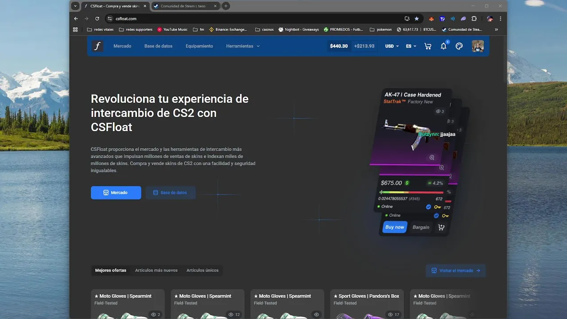The height and width of the screenshot is (319, 567).
Task: Click the green dollar badge beside $675.00
Action: coord(407,183)
